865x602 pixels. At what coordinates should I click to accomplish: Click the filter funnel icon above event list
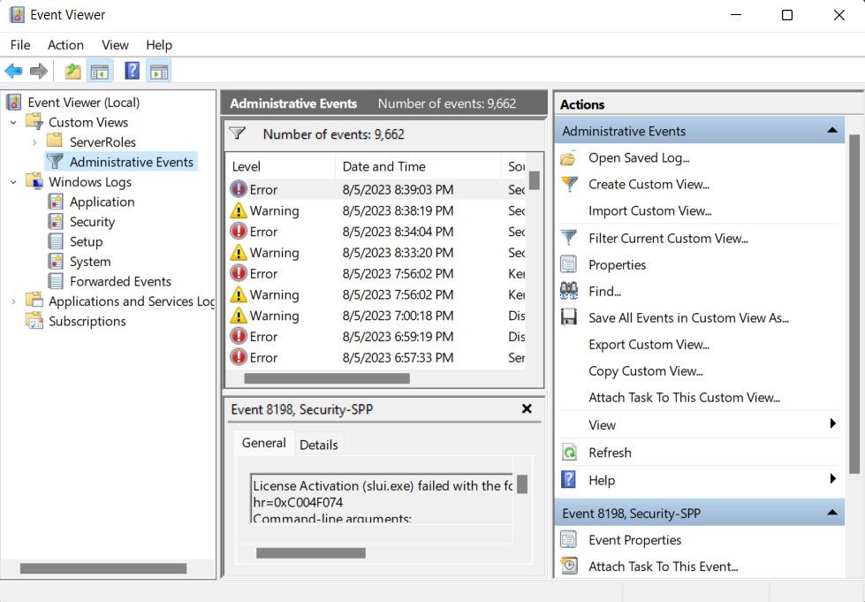(x=237, y=133)
